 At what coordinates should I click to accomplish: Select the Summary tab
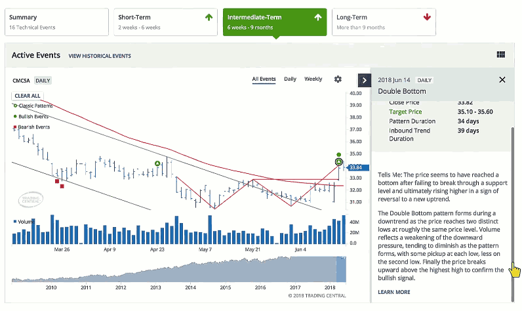pos(54,22)
